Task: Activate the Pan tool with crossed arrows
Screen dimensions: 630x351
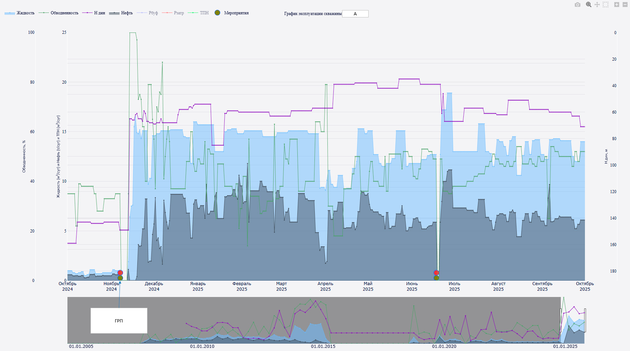Action: (x=597, y=5)
